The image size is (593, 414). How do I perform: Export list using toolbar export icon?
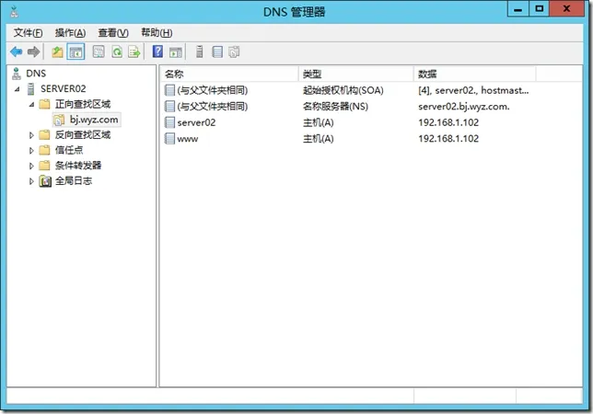point(134,52)
